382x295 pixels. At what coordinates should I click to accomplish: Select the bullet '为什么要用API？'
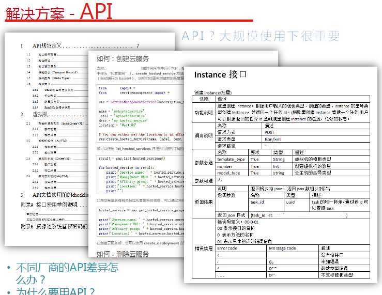coord(55,291)
